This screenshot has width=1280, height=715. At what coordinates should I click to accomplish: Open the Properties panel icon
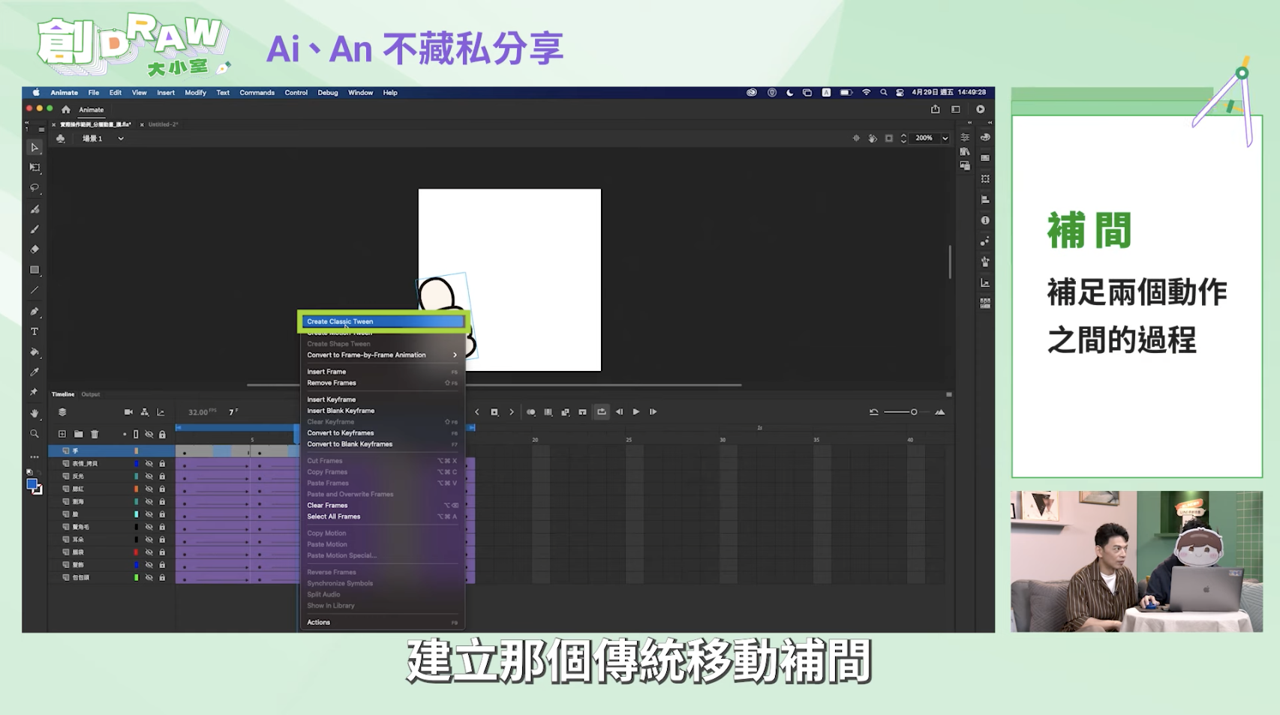(965, 137)
